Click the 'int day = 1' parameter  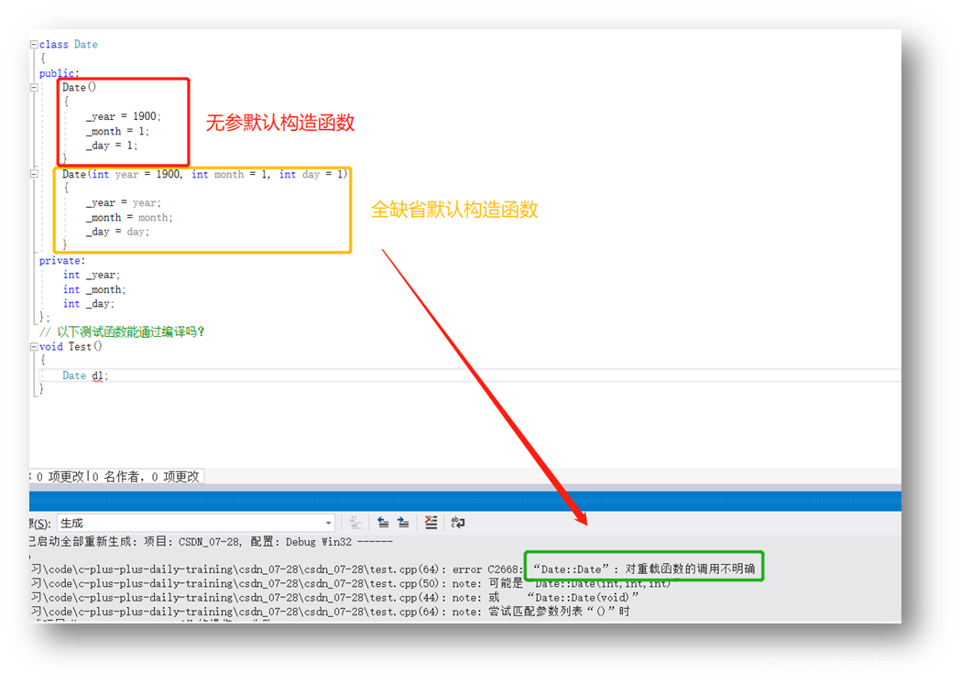pos(312,174)
